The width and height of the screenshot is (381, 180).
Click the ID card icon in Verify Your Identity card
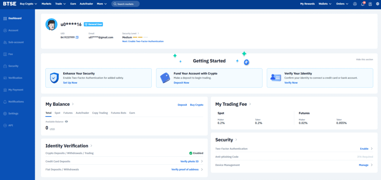coord(276,78)
